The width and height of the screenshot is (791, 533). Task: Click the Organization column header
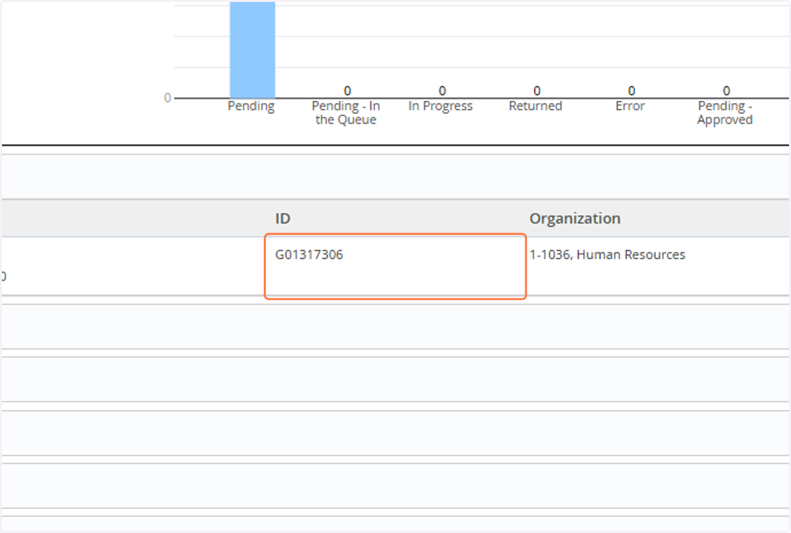click(x=575, y=219)
